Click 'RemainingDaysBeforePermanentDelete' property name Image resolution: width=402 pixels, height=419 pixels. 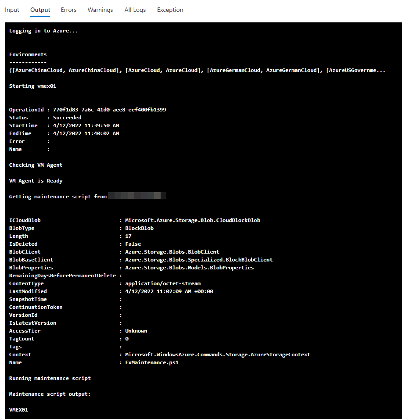[x=63, y=276]
